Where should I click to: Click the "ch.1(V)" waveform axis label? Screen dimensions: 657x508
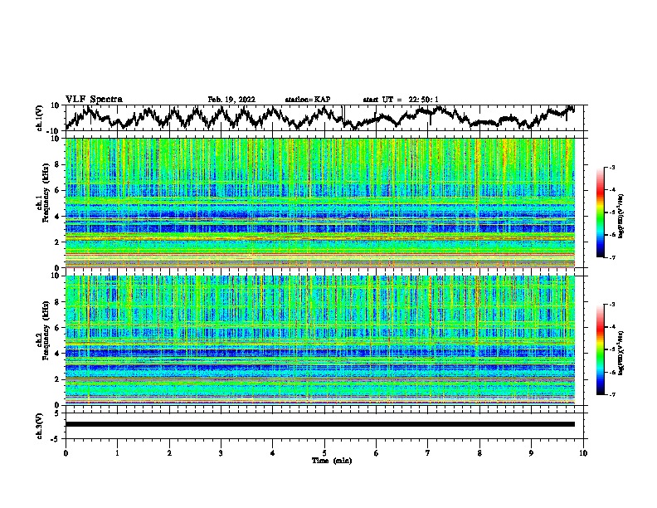point(40,118)
